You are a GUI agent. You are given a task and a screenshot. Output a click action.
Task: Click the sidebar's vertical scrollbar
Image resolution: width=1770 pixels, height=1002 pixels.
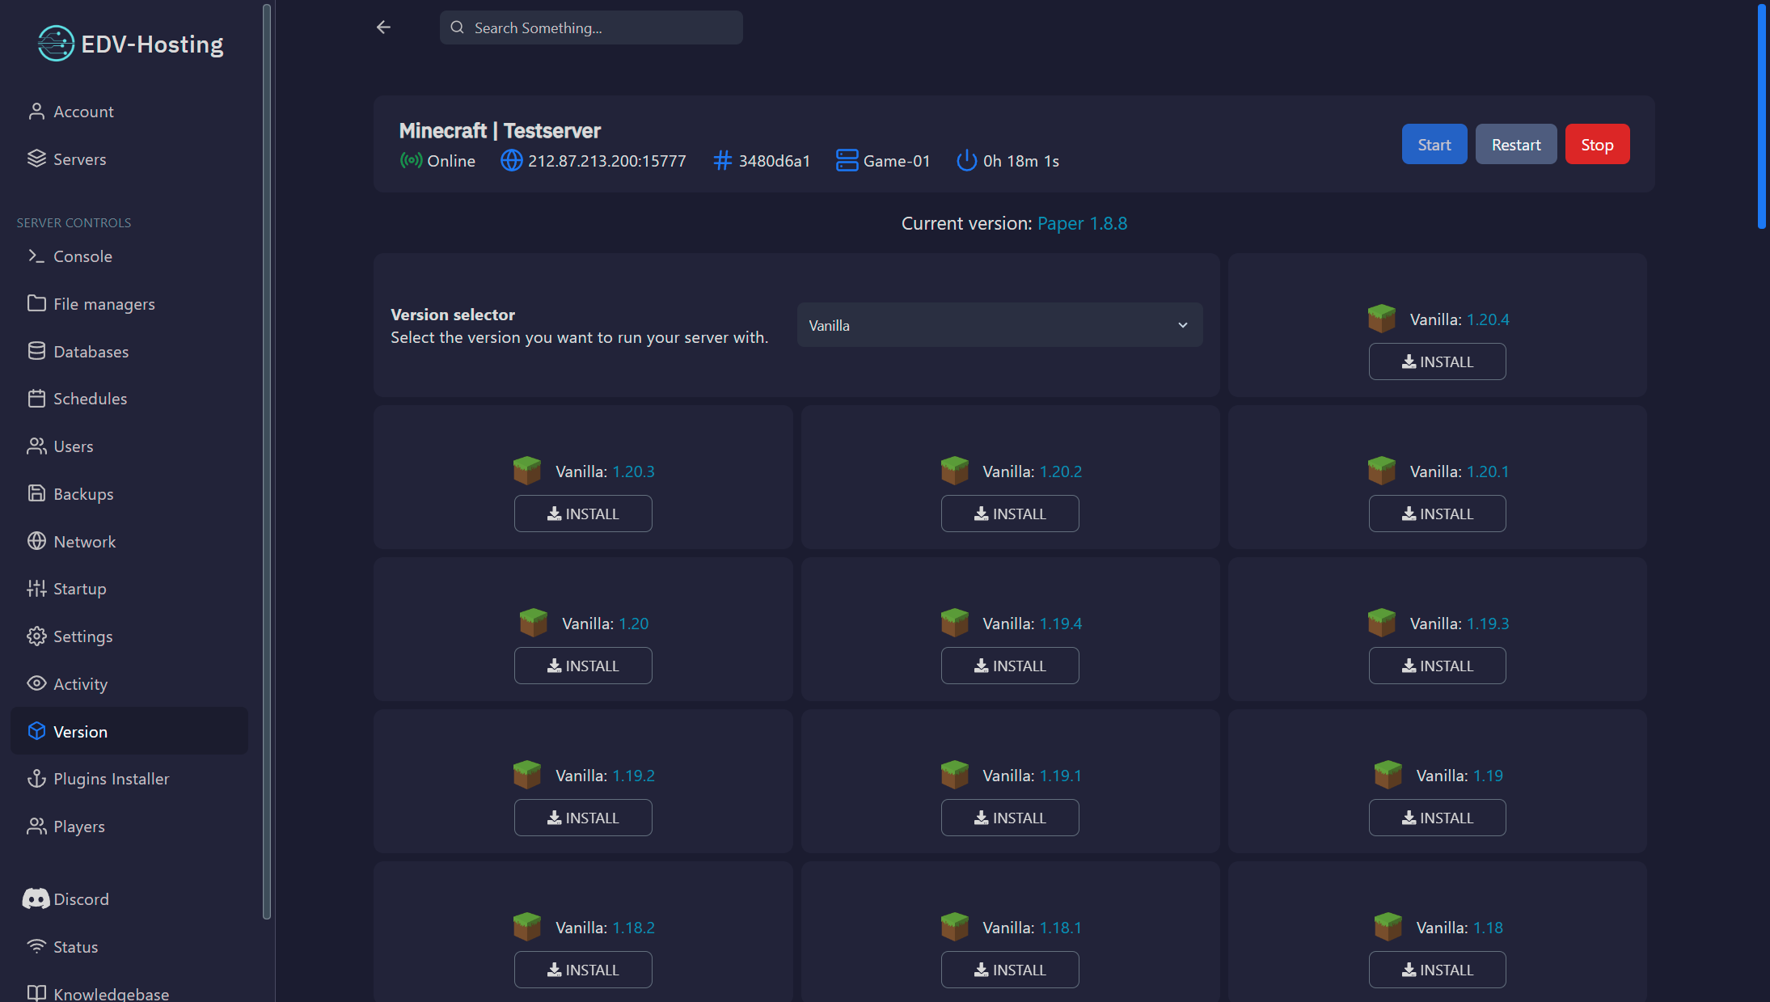tap(267, 461)
